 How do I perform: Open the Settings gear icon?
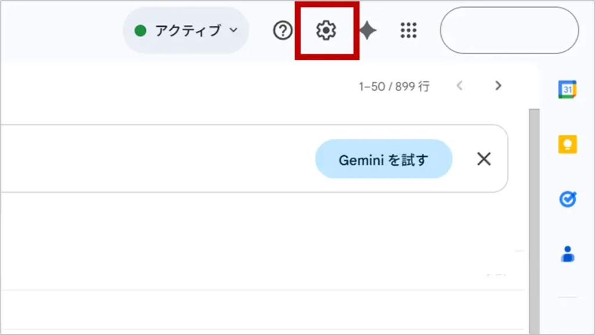(x=326, y=30)
